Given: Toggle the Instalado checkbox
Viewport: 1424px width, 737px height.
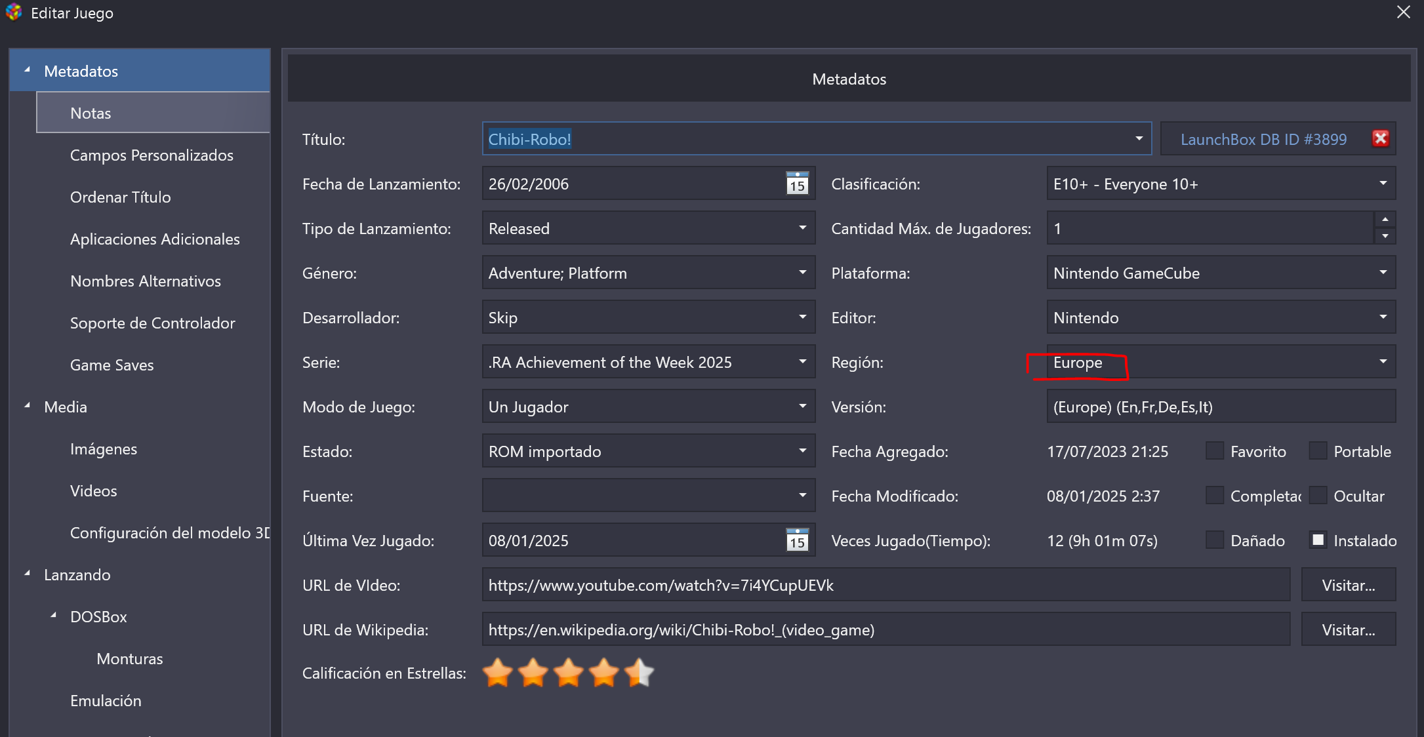Looking at the screenshot, I should click(1318, 540).
